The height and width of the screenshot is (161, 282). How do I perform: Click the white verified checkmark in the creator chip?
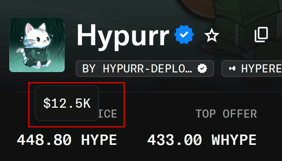[202, 68]
